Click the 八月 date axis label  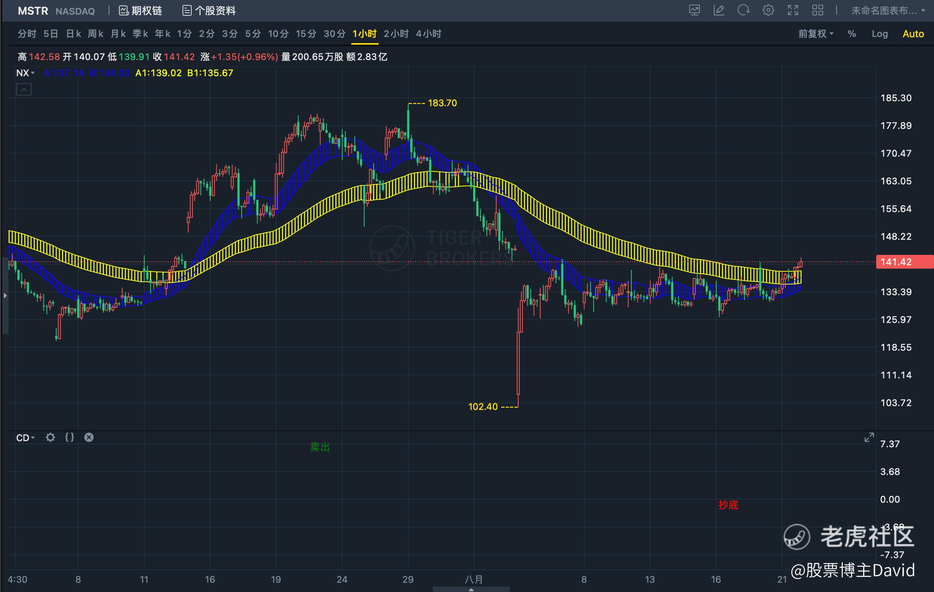click(474, 580)
